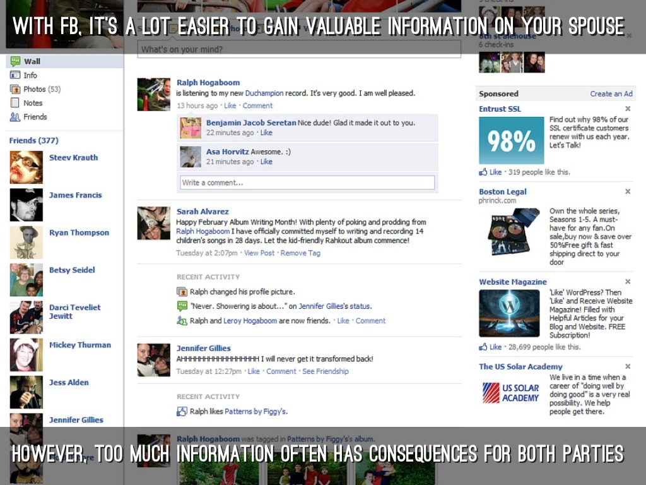646x485 pixels.
Task: Open the Create an Ad link
Action: tap(611, 93)
